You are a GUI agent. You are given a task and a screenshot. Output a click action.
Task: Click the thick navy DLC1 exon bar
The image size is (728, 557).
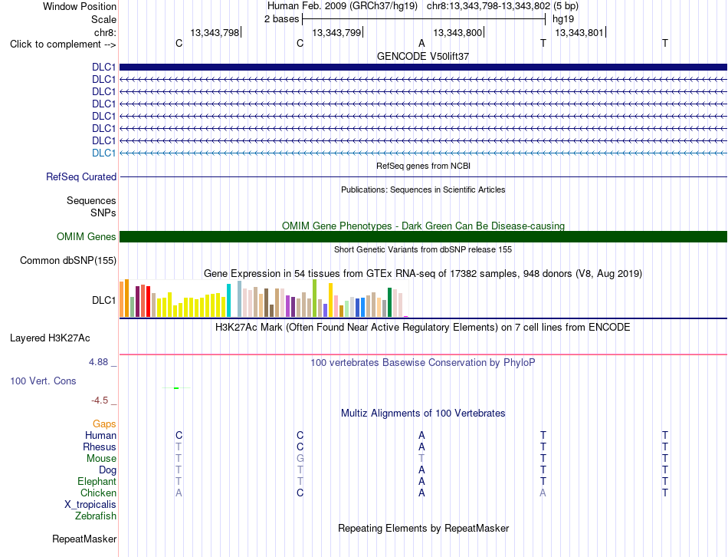coord(423,67)
